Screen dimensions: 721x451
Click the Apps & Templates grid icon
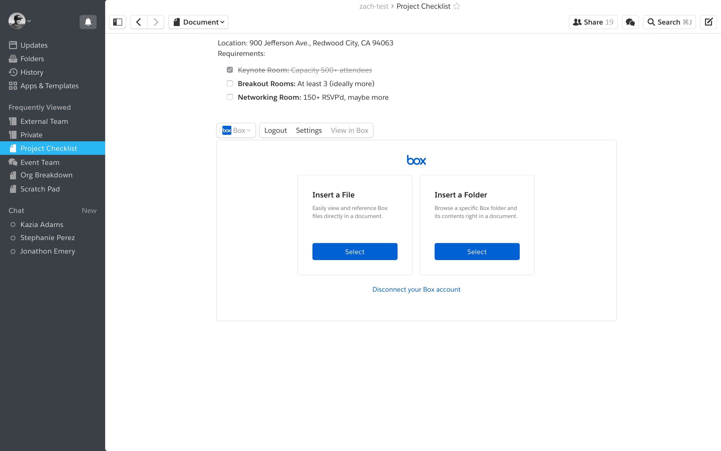pos(13,86)
